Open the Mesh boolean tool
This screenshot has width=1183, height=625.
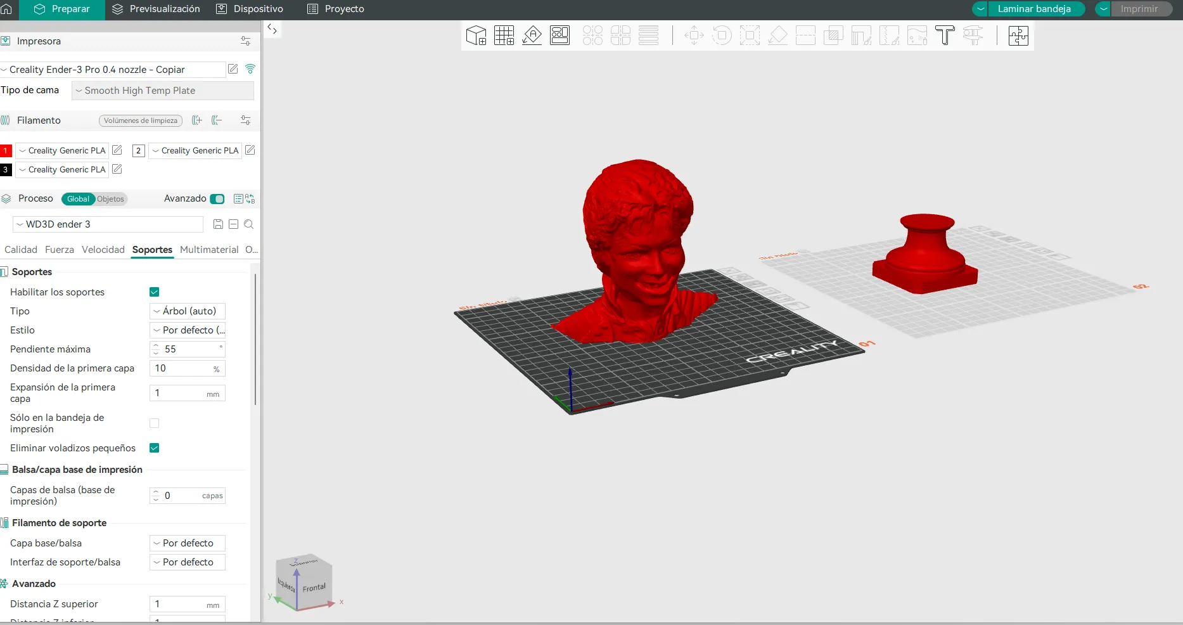833,35
